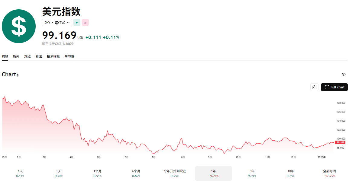Select the 5年 time range
The image size is (349, 181).
(x=252, y=173)
